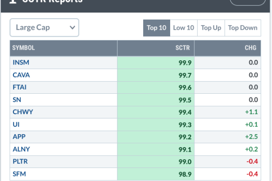Click SN's SCTR value 99.5
Viewport: 272px width, 181px height.
pos(185,100)
